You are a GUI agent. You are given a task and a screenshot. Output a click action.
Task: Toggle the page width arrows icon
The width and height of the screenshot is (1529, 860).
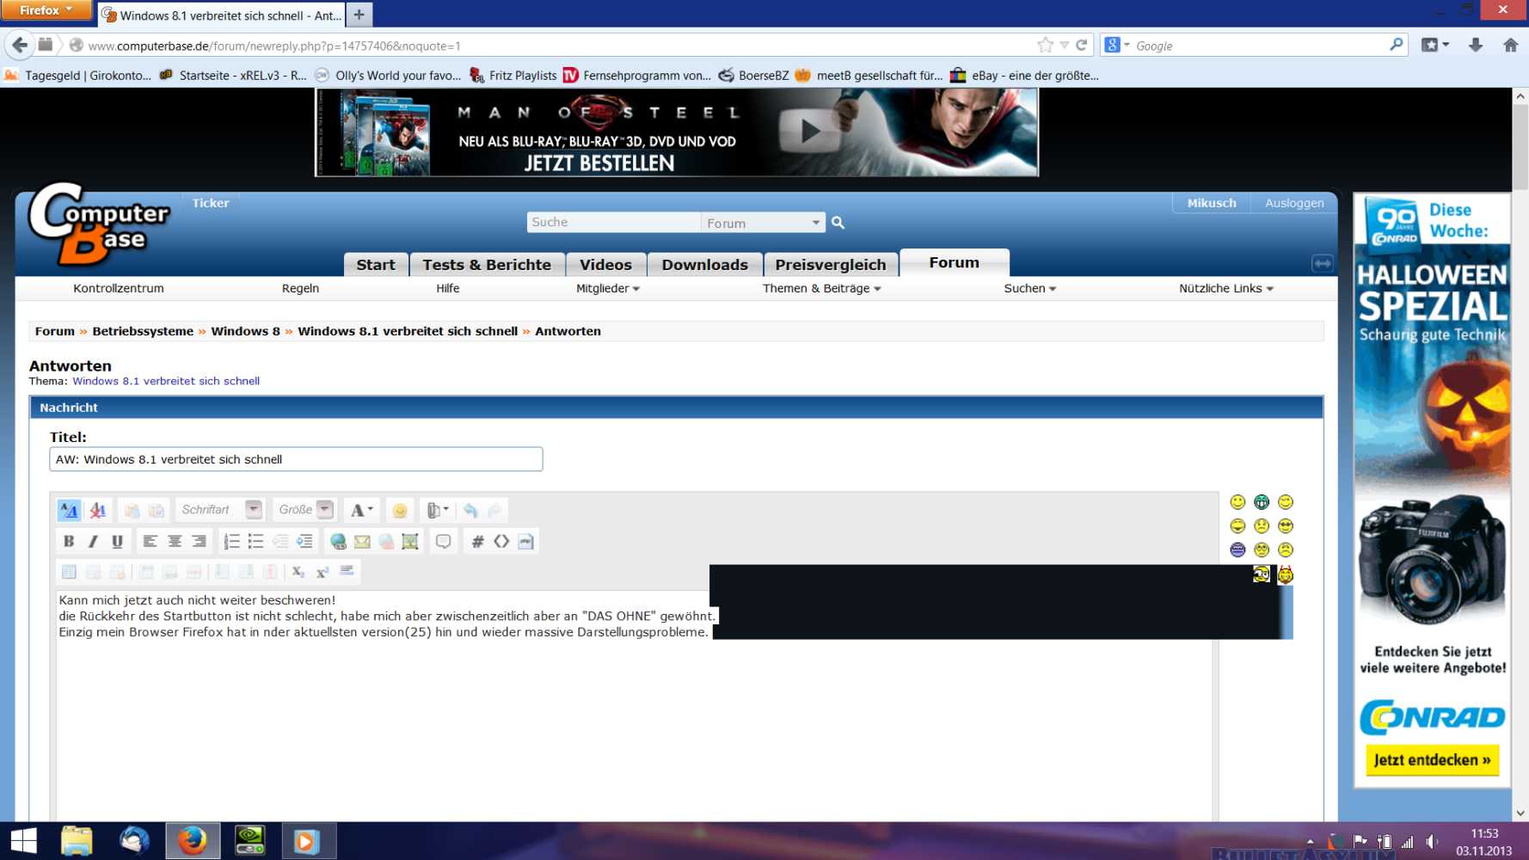tap(1323, 263)
